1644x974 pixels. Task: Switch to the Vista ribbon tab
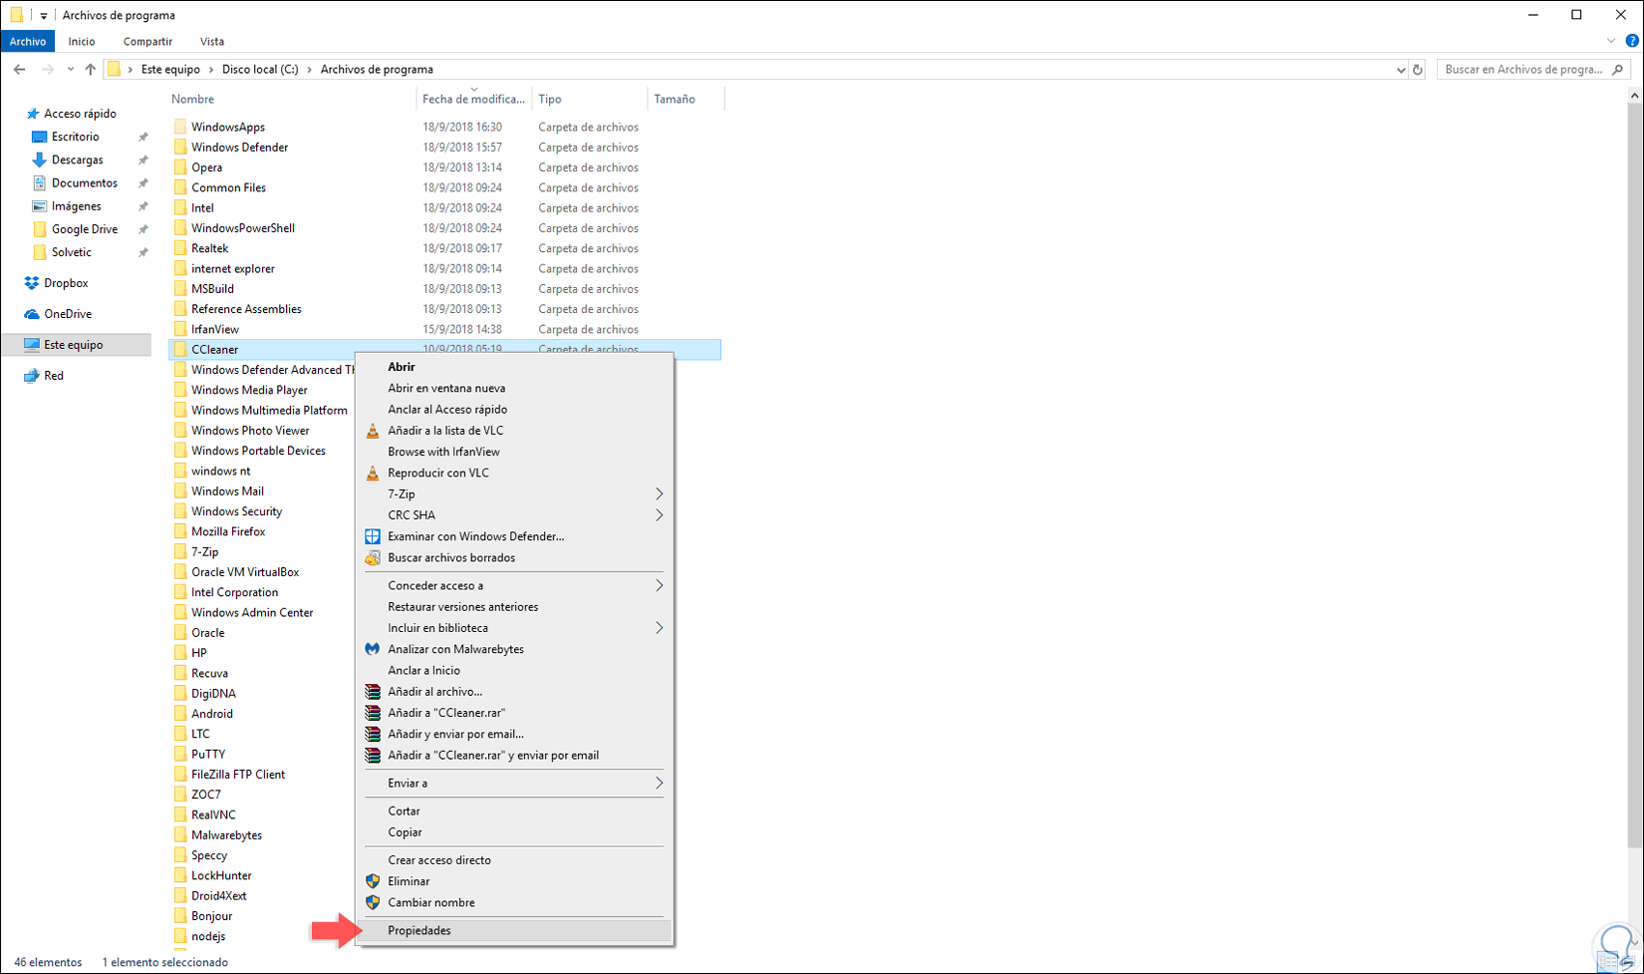pyautogui.click(x=212, y=42)
